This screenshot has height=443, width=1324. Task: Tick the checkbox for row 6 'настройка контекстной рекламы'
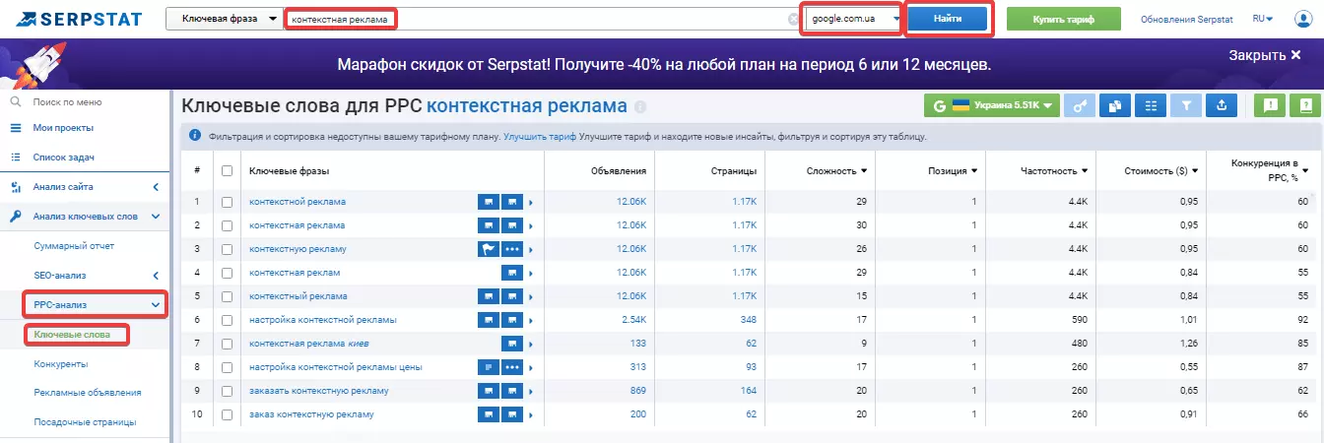coord(228,320)
